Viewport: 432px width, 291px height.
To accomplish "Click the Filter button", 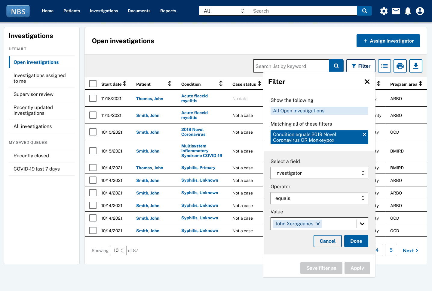I will point(361,66).
